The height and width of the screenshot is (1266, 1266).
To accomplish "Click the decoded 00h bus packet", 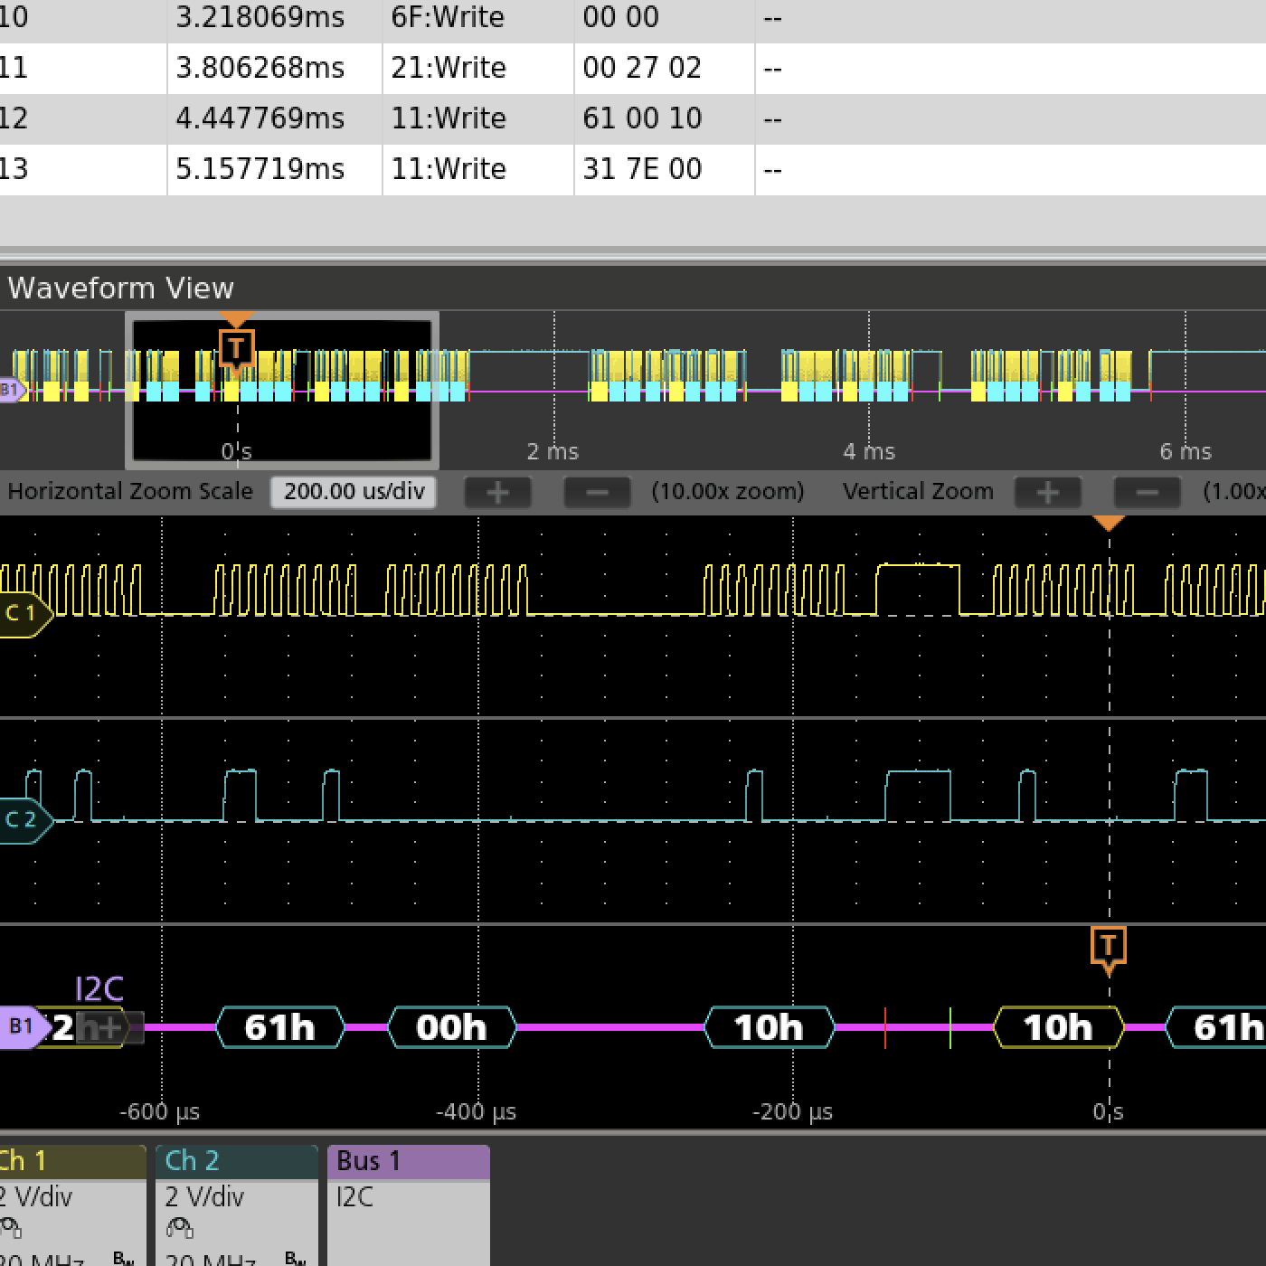I will pos(451,1027).
